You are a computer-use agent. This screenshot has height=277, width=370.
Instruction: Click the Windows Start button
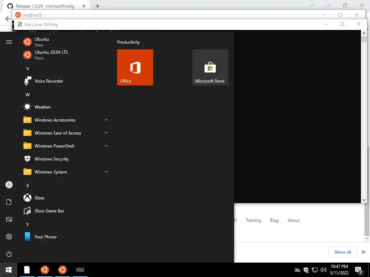coord(9,270)
